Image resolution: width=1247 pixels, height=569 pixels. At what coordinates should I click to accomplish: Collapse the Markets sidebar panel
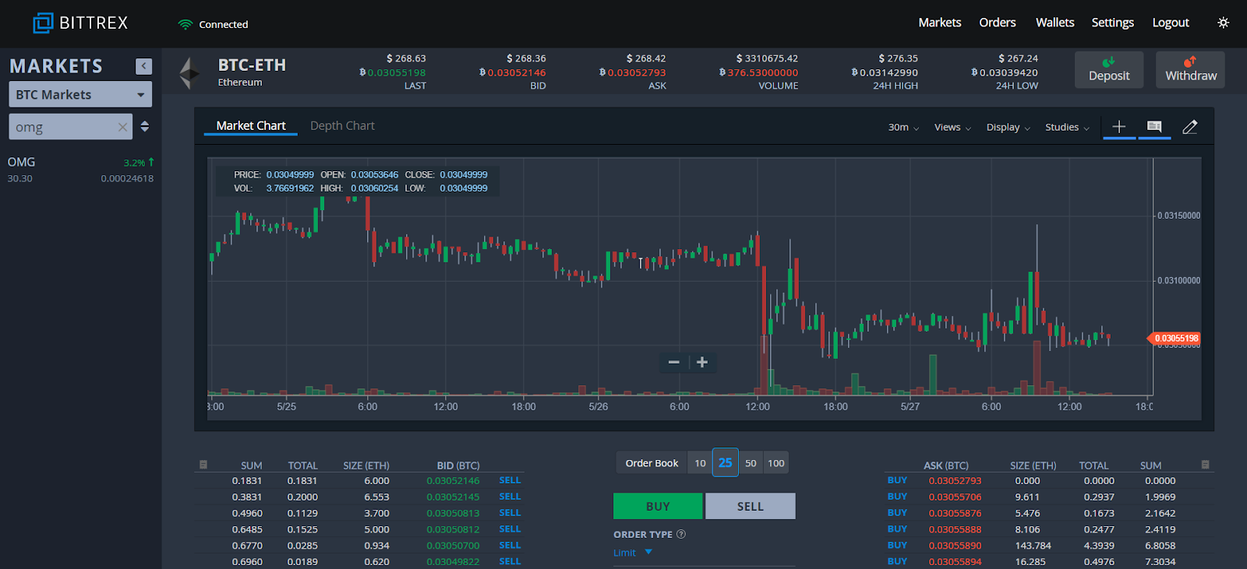coord(143,66)
